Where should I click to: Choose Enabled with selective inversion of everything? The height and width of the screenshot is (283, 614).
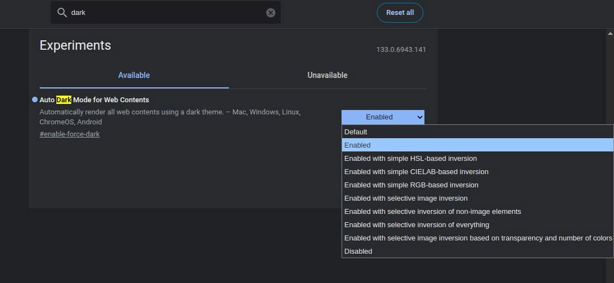tap(477, 225)
